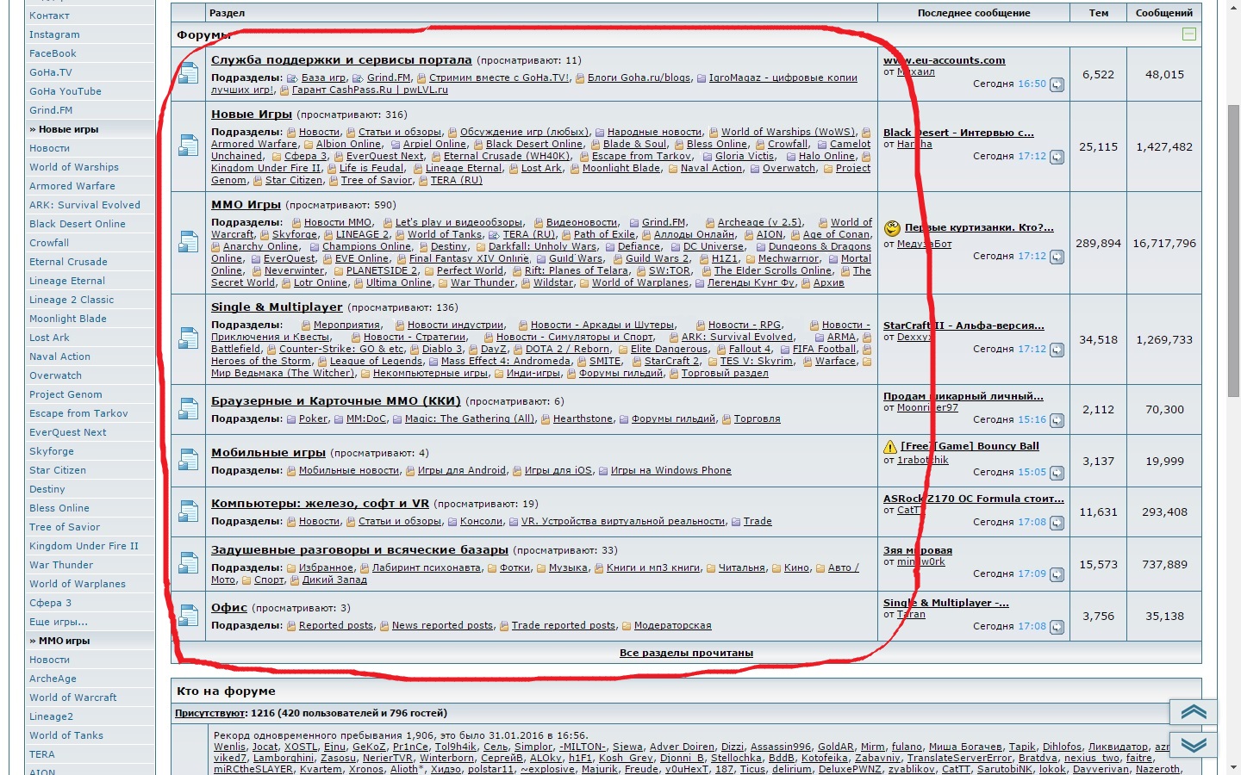
Task: Click forum status icon beside Браузерные и Карточные MMO
Action: (188, 409)
